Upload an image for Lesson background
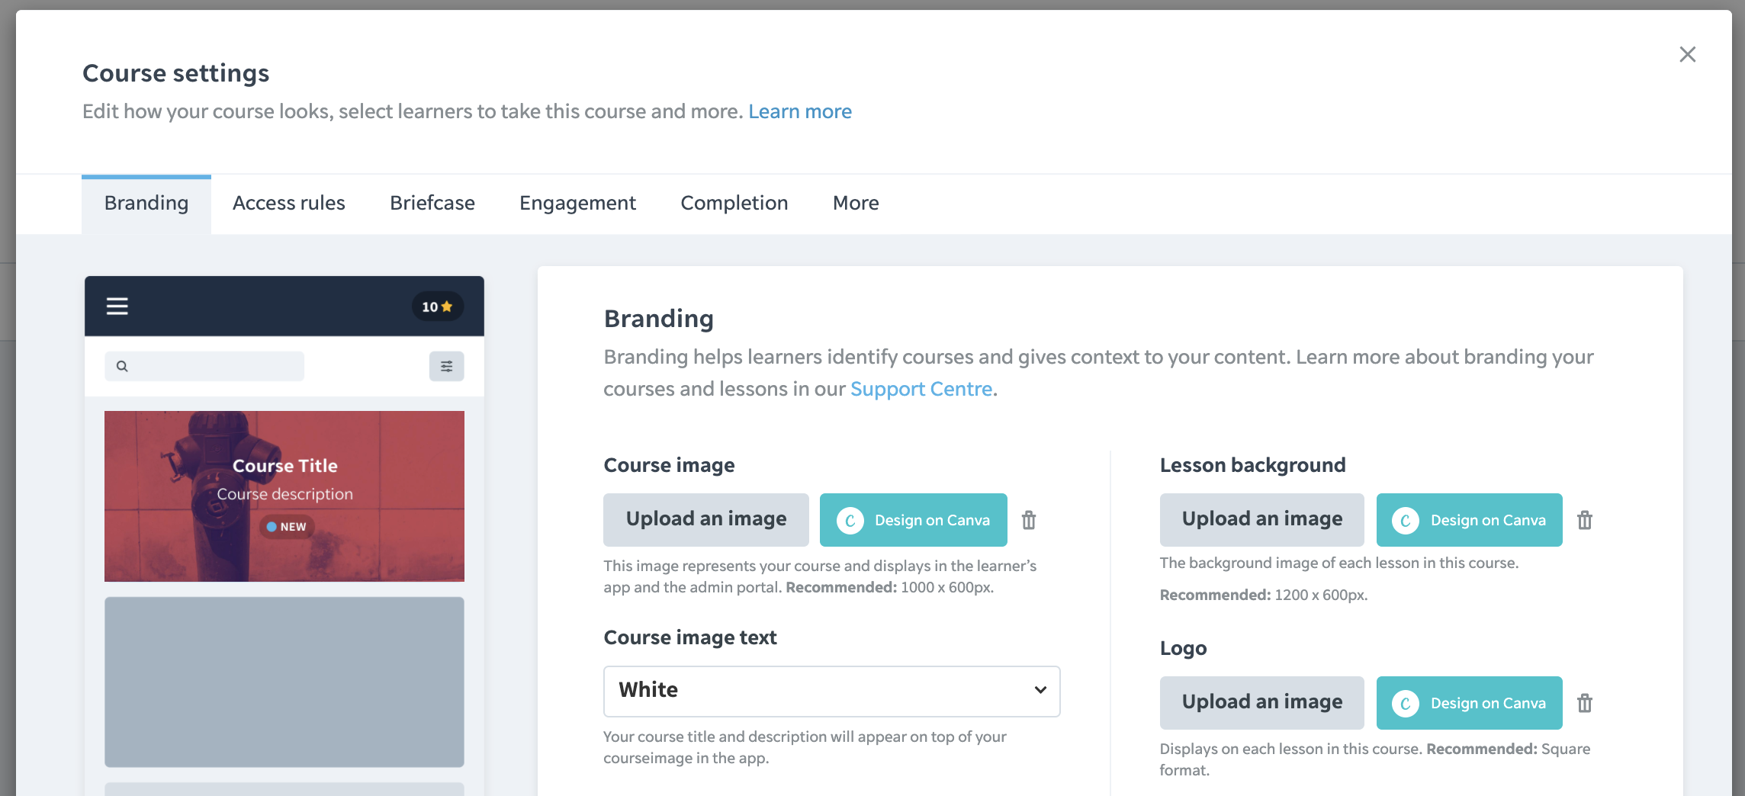 1262,520
